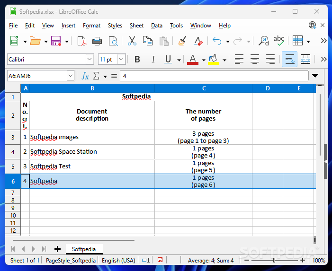Open the Data menu
332x271 pixels.
pyautogui.click(x=157, y=26)
